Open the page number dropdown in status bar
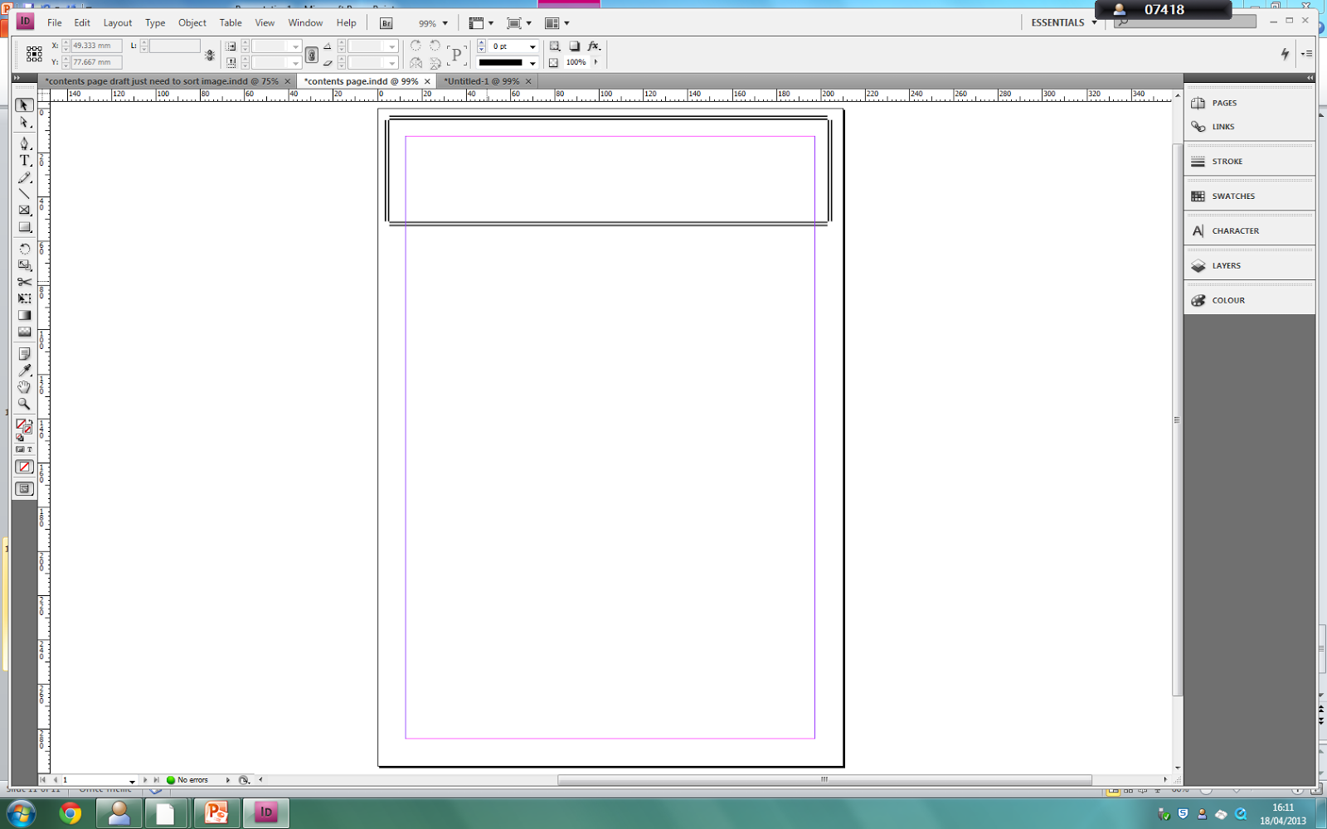 (132, 780)
